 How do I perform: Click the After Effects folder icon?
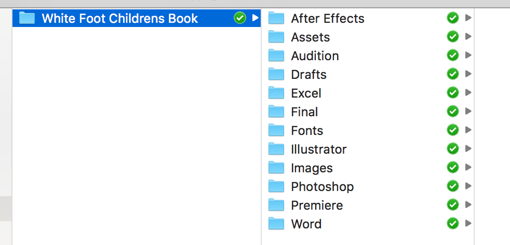[x=276, y=18]
